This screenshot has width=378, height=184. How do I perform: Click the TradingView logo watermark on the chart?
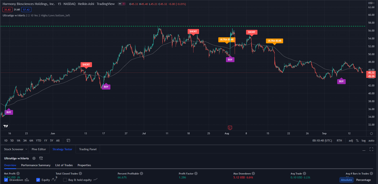[x=6, y=126]
